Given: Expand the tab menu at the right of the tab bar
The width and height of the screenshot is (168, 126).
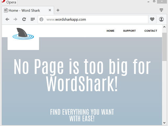Looking at the screenshot, I should pos(161,10).
